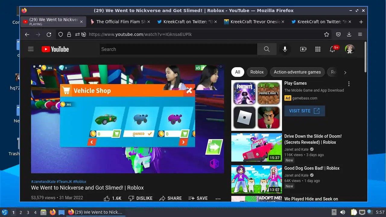Image resolution: width=386 pixels, height=217 pixels.
Task: Click the YouTube logo
Action: 55,49
